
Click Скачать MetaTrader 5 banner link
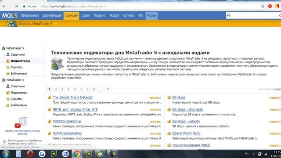pyautogui.click(x=36, y=24)
